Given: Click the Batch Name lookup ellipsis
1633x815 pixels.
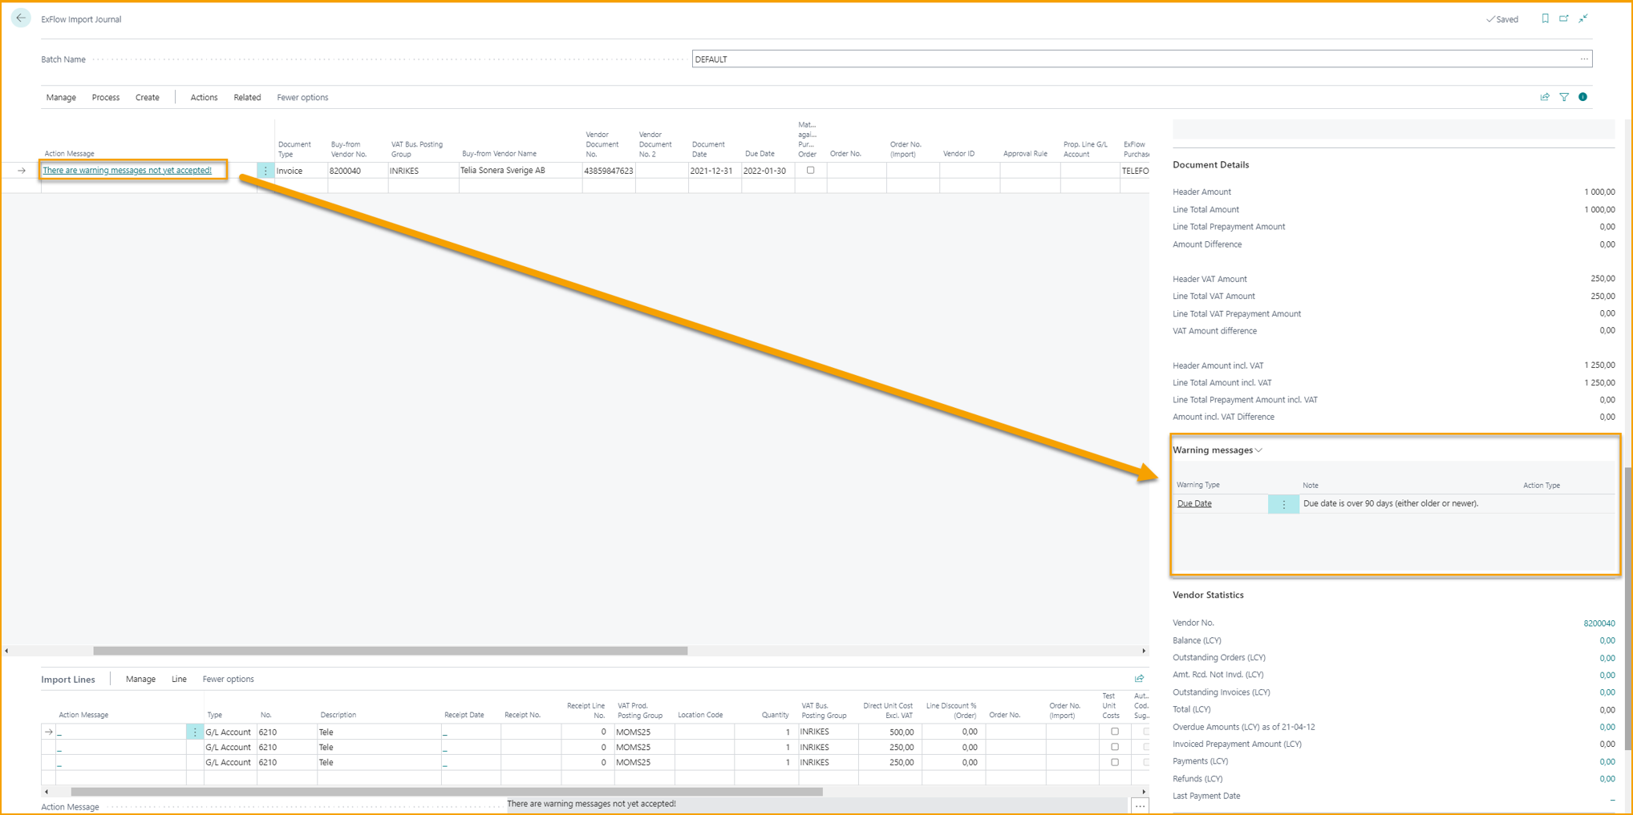Looking at the screenshot, I should pyautogui.click(x=1584, y=59).
